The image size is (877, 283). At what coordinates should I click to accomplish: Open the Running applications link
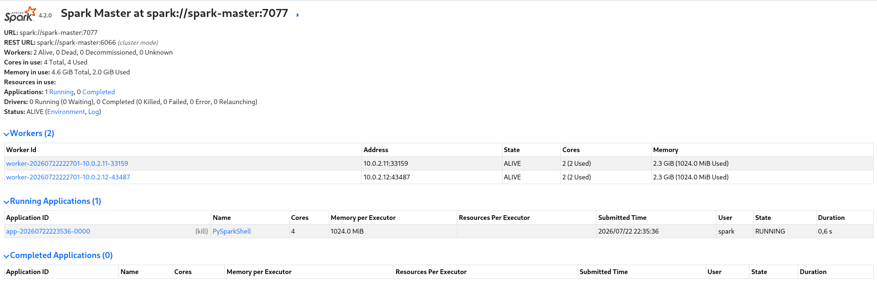pyautogui.click(x=61, y=92)
